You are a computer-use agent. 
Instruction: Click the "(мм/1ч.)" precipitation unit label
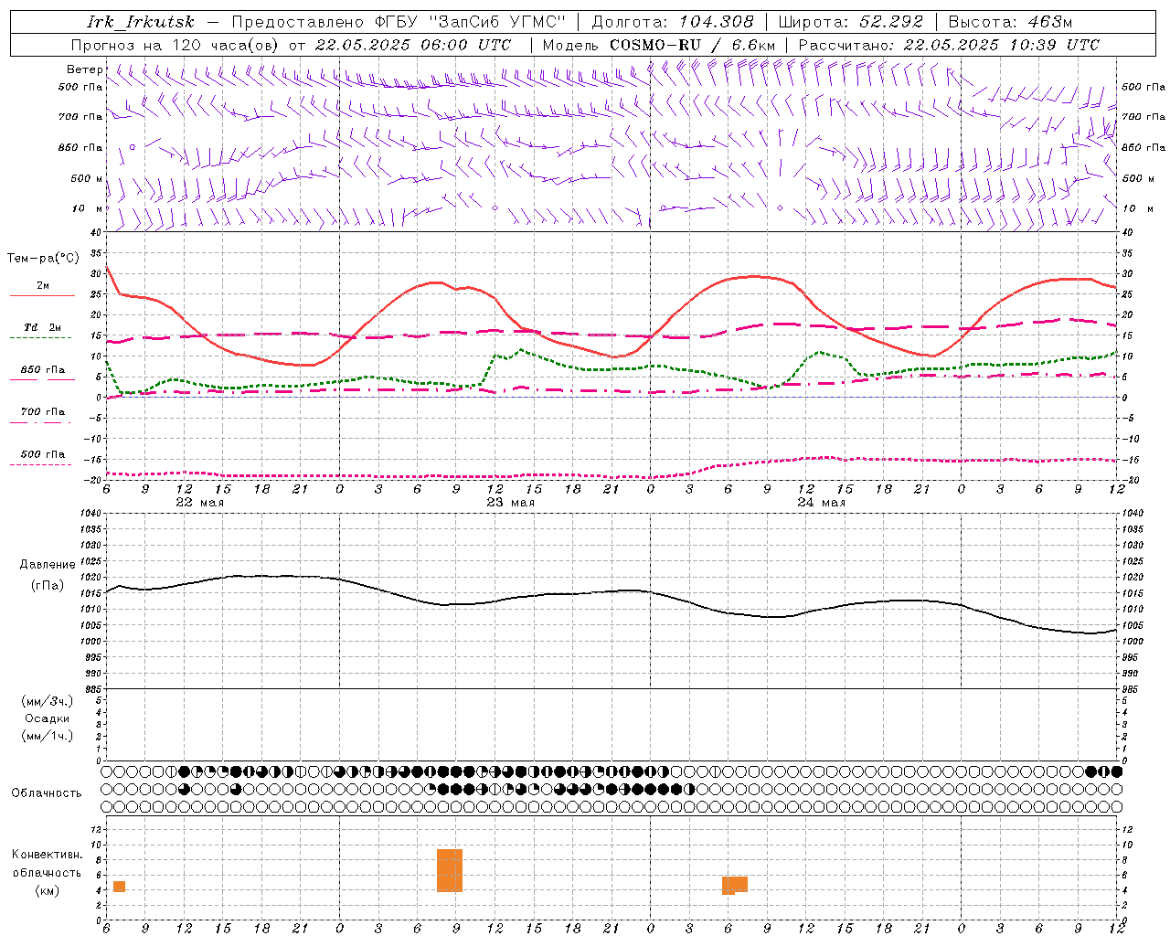[48, 736]
